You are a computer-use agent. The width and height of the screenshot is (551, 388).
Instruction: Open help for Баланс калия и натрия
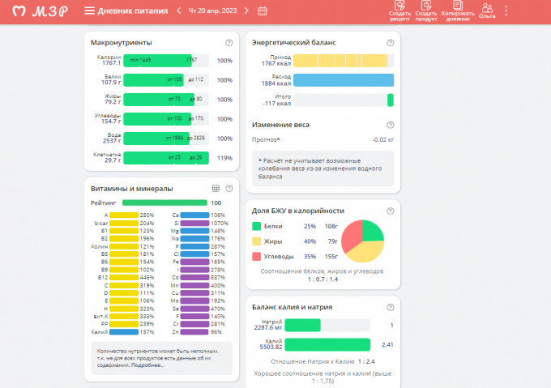[x=391, y=307]
